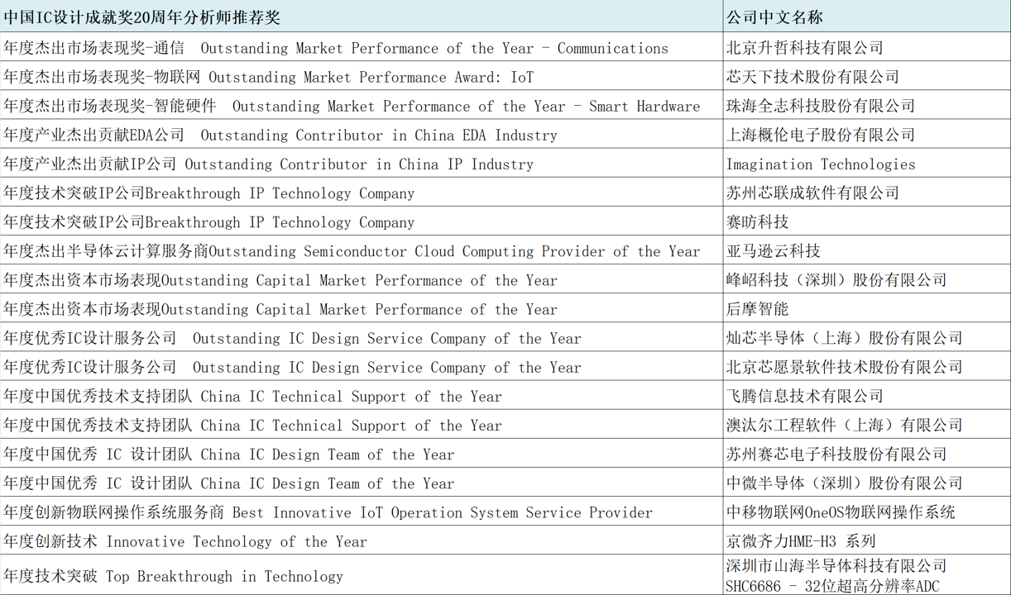Select the Breakthrough IP award cell in 赛昉科技 row

tap(362, 221)
